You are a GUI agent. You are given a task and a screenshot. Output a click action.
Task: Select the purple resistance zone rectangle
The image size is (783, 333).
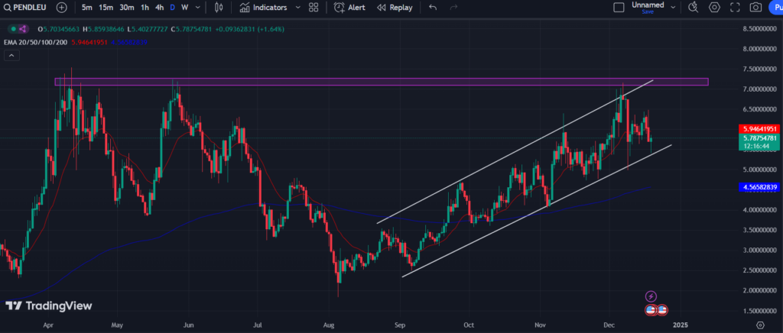[382, 82]
